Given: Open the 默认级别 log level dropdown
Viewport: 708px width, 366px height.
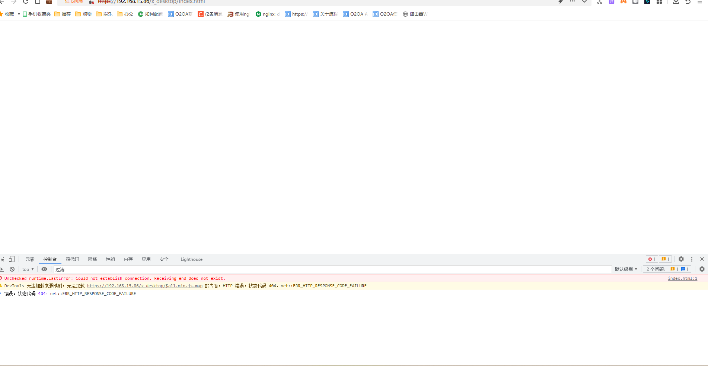Looking at the screenshot, I should click(x=626, y=269).
